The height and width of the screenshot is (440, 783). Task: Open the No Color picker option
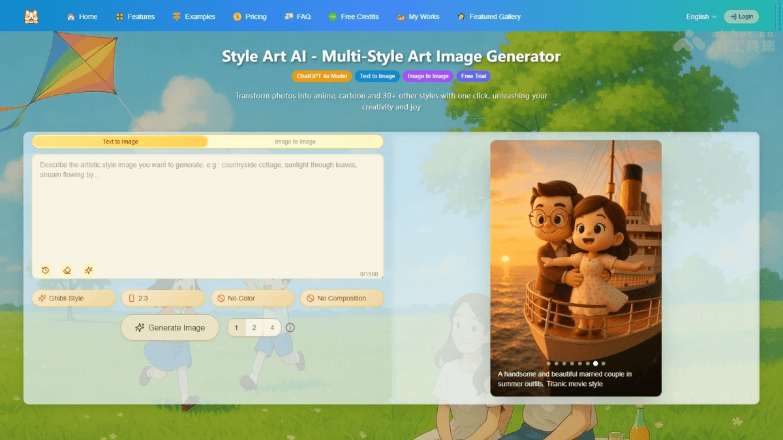click(252, 299)
